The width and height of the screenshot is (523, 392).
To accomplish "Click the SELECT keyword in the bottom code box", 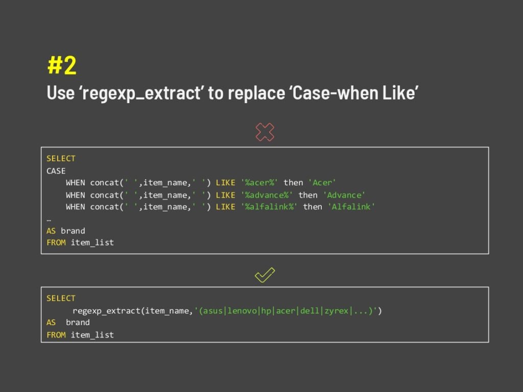I will tap(61, 298).
